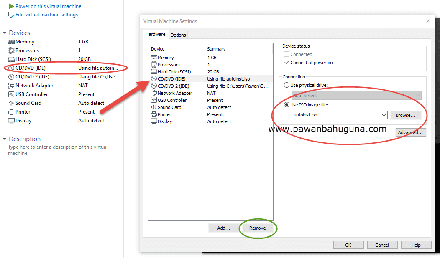Open Power on this virtual machine link

pos(47,6)
